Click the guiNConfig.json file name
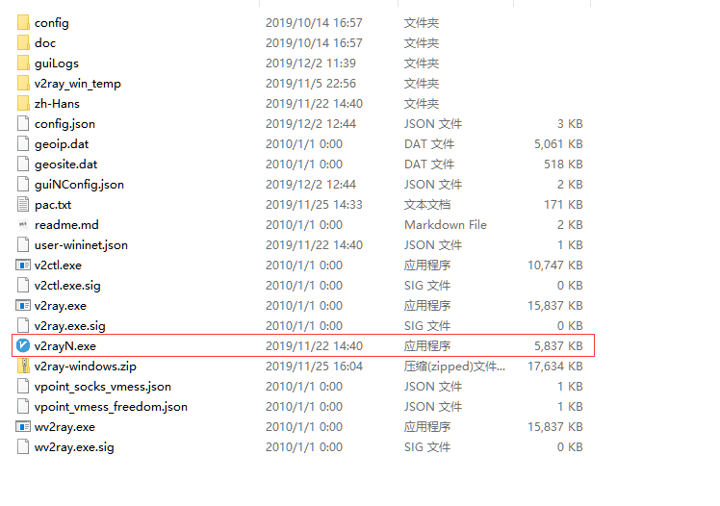The width and height of the screenshot is (720, 506). point(79,184)
